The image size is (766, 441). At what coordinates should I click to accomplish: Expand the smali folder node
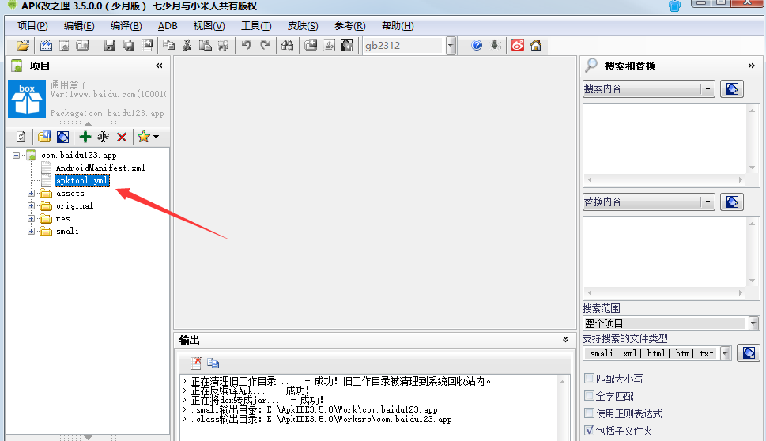[x=32, y=232]
